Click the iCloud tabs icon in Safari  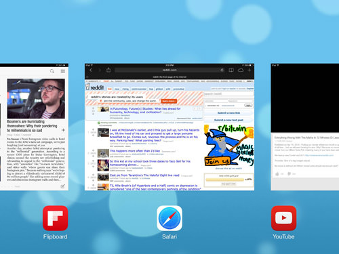tap(241, 70)
